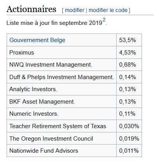Follow the Gouvernement Belge link
This screenshot has height=164, width=154.
click(37, 40)
